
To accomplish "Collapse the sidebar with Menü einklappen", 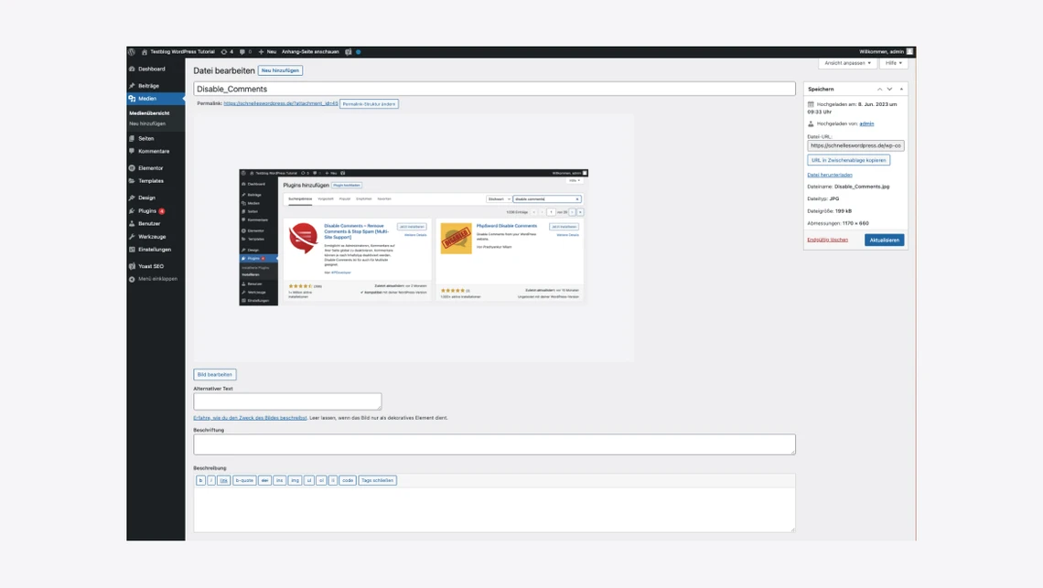I will (x=157, y=279).
